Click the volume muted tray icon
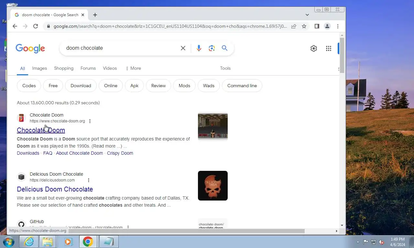This screenshot has height=248, width=414. [382, 242]
